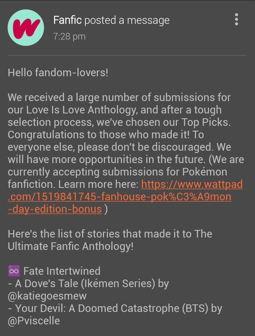Image resolution: width=255 pixels, height=336 pixels.
Task: Click the Fate Intertwined category heading
Action: click(62, 271)
